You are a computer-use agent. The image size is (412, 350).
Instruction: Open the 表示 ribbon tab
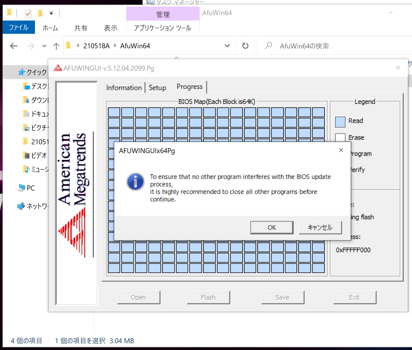pos(110,28)
